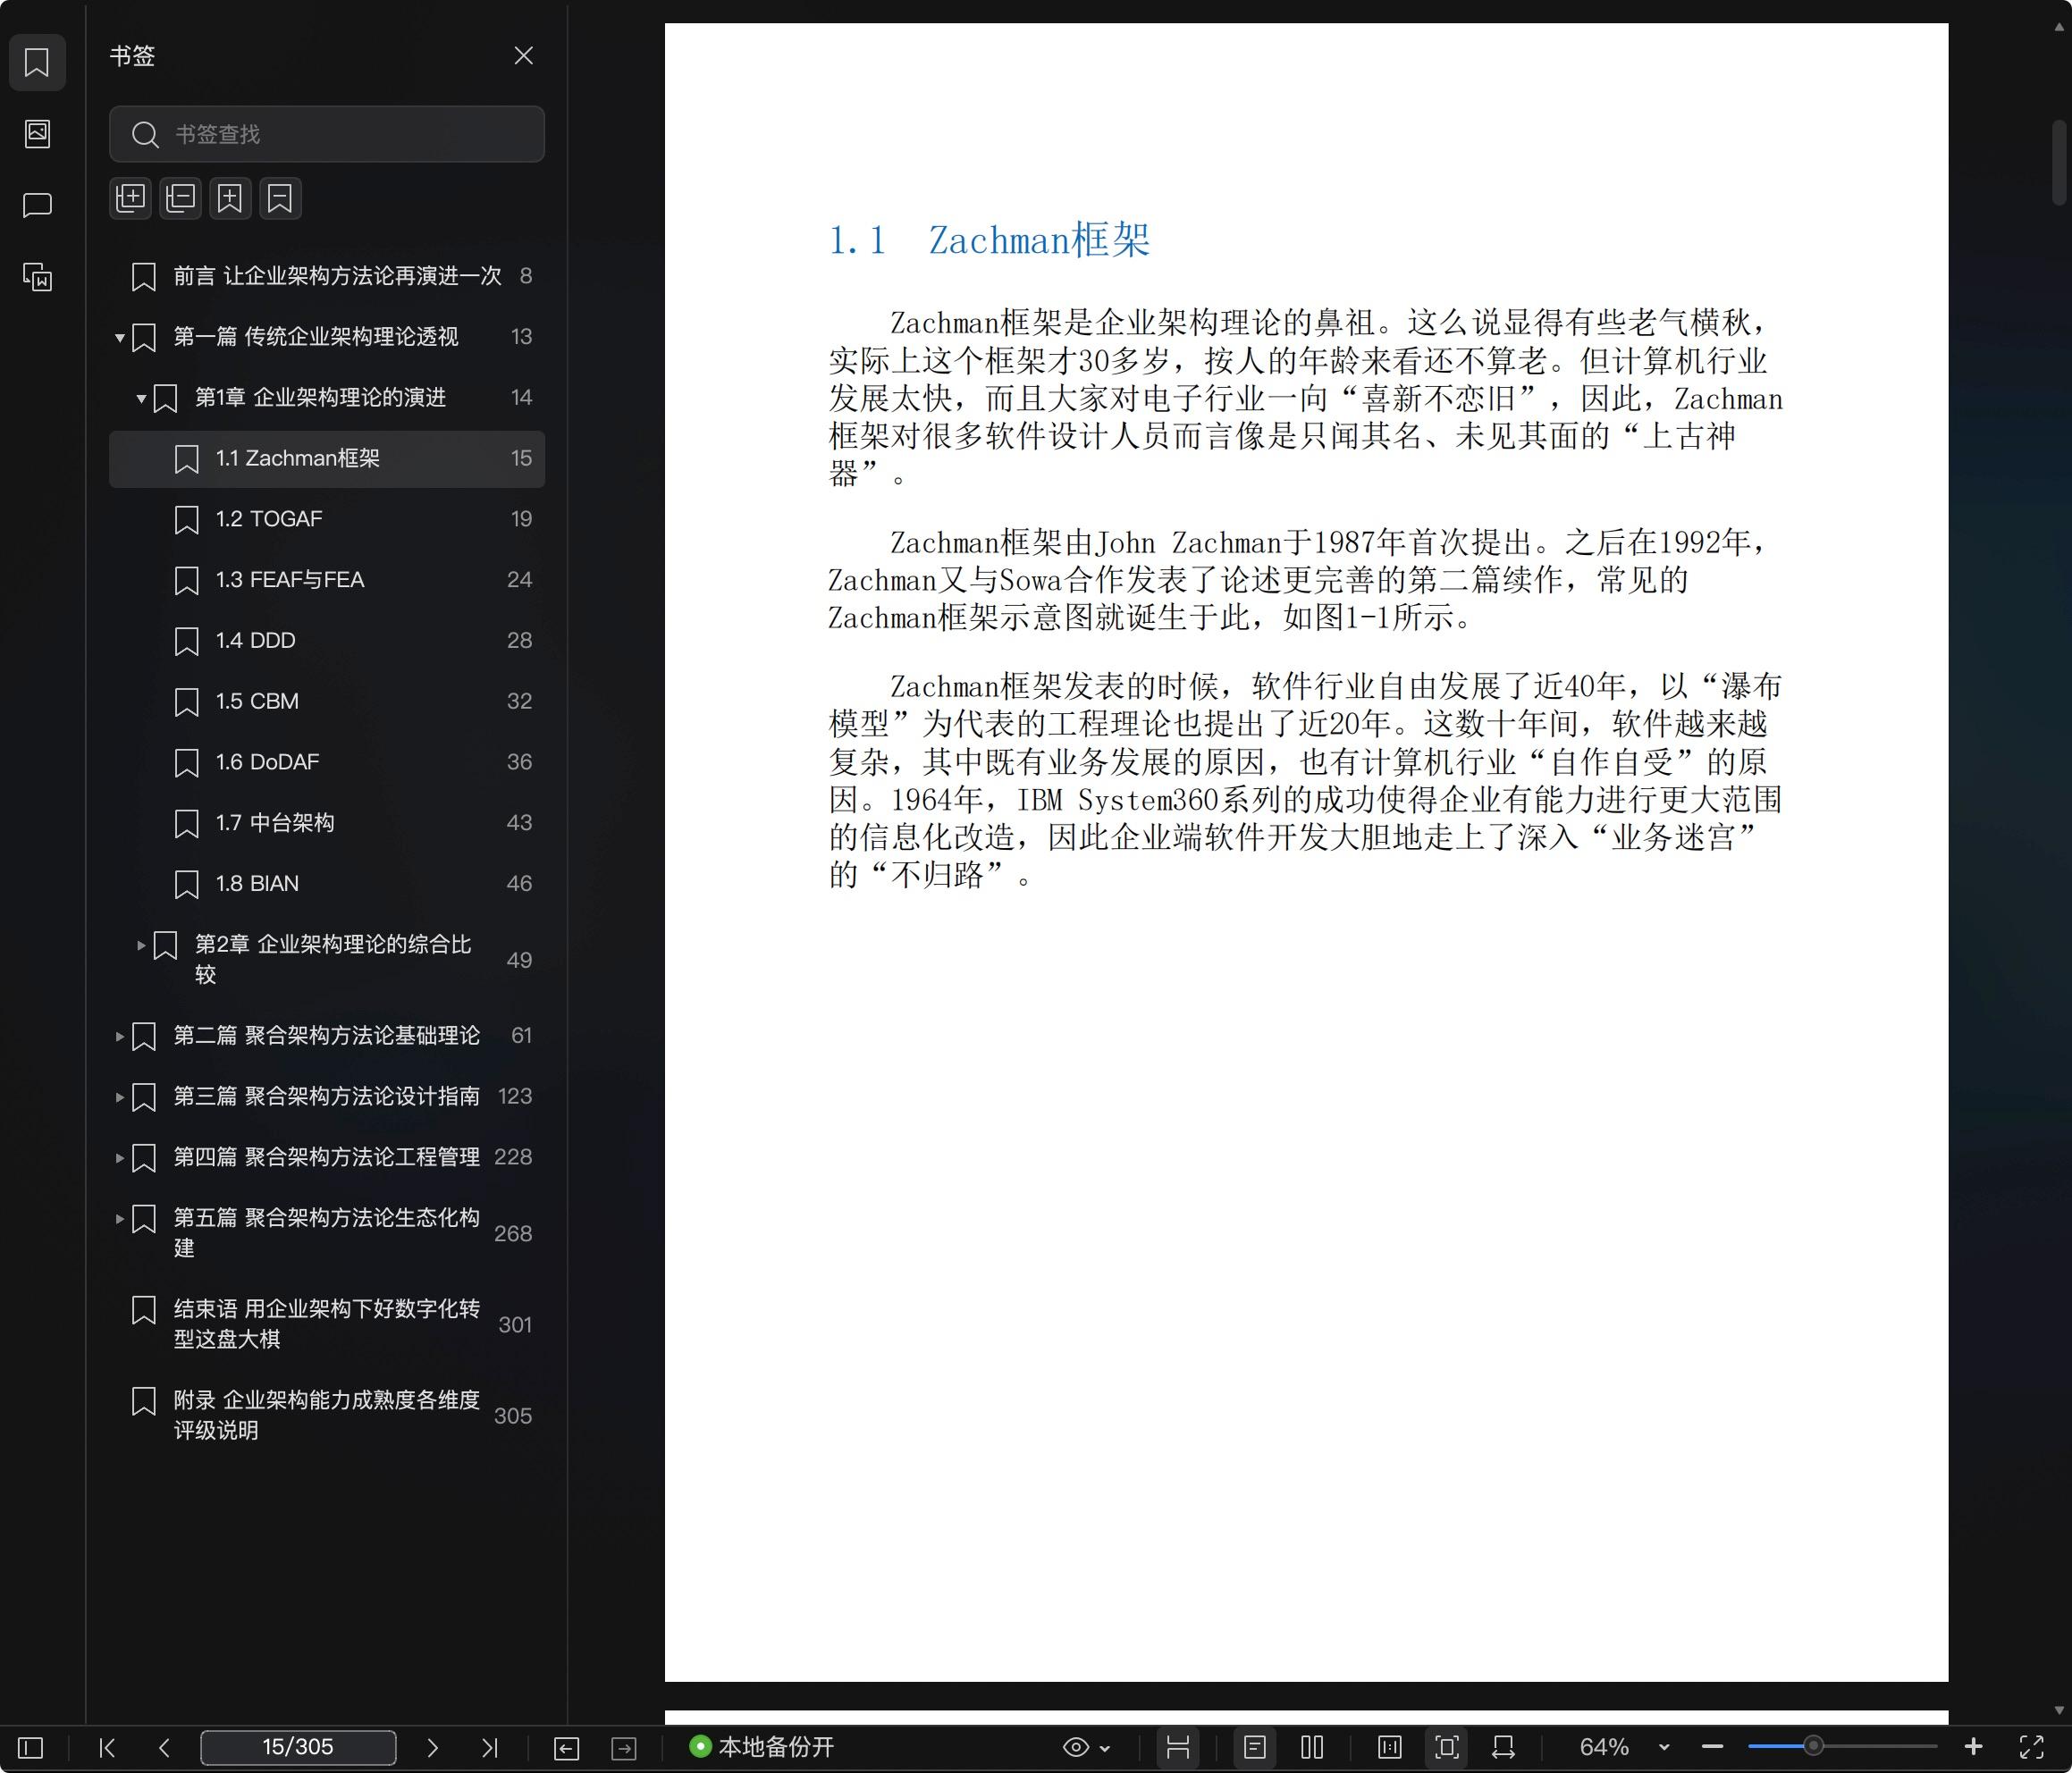Go to bookmark 1.2 TOGAF
2072x1773 pixels.
327,519
